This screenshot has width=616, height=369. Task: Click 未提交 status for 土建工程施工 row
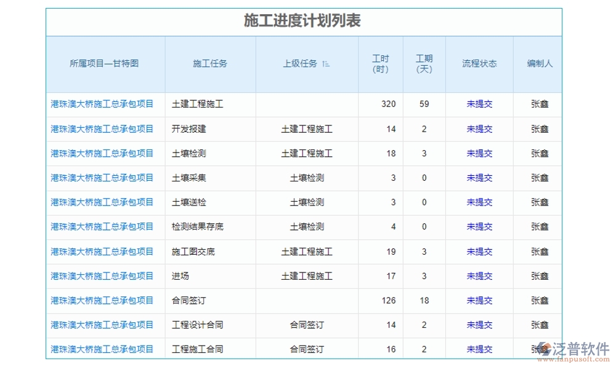pos(480,104)
